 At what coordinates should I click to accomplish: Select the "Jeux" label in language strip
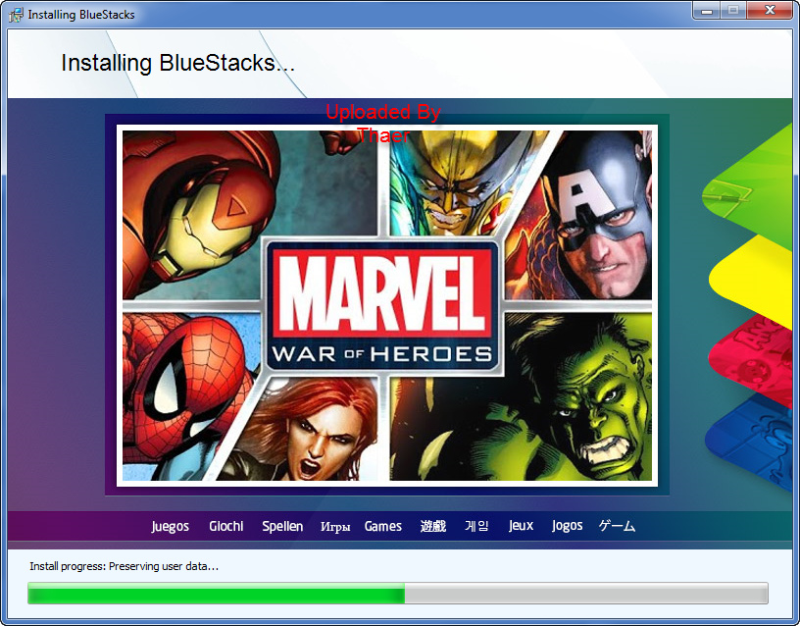[521, 526]
